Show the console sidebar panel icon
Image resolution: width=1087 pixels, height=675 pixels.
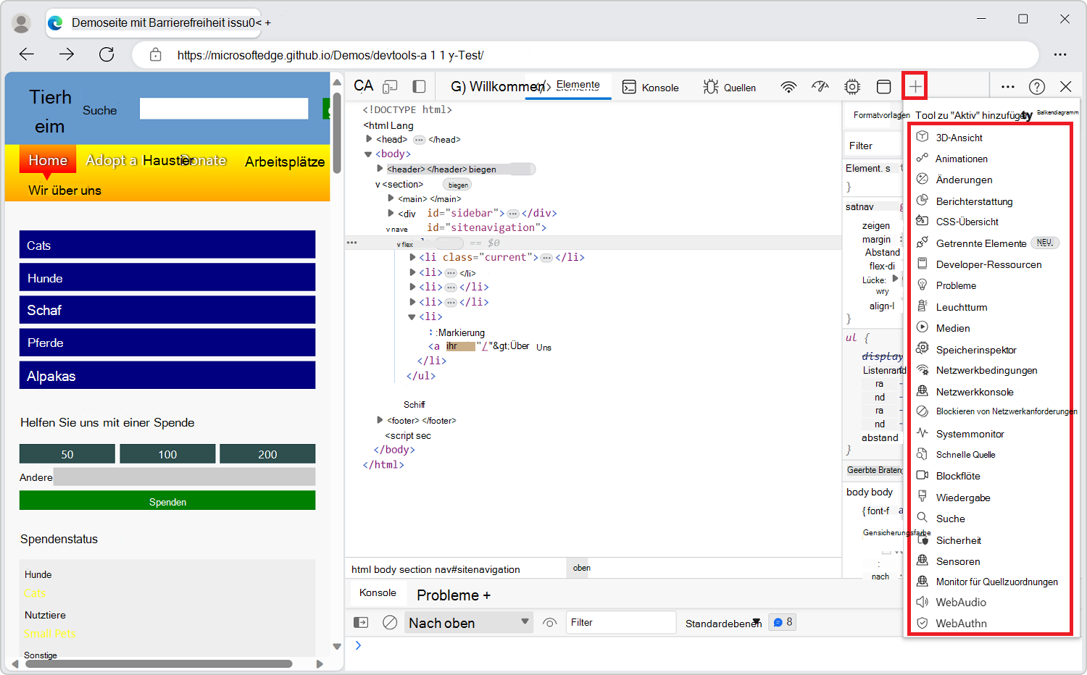click(x=360, y=622)
